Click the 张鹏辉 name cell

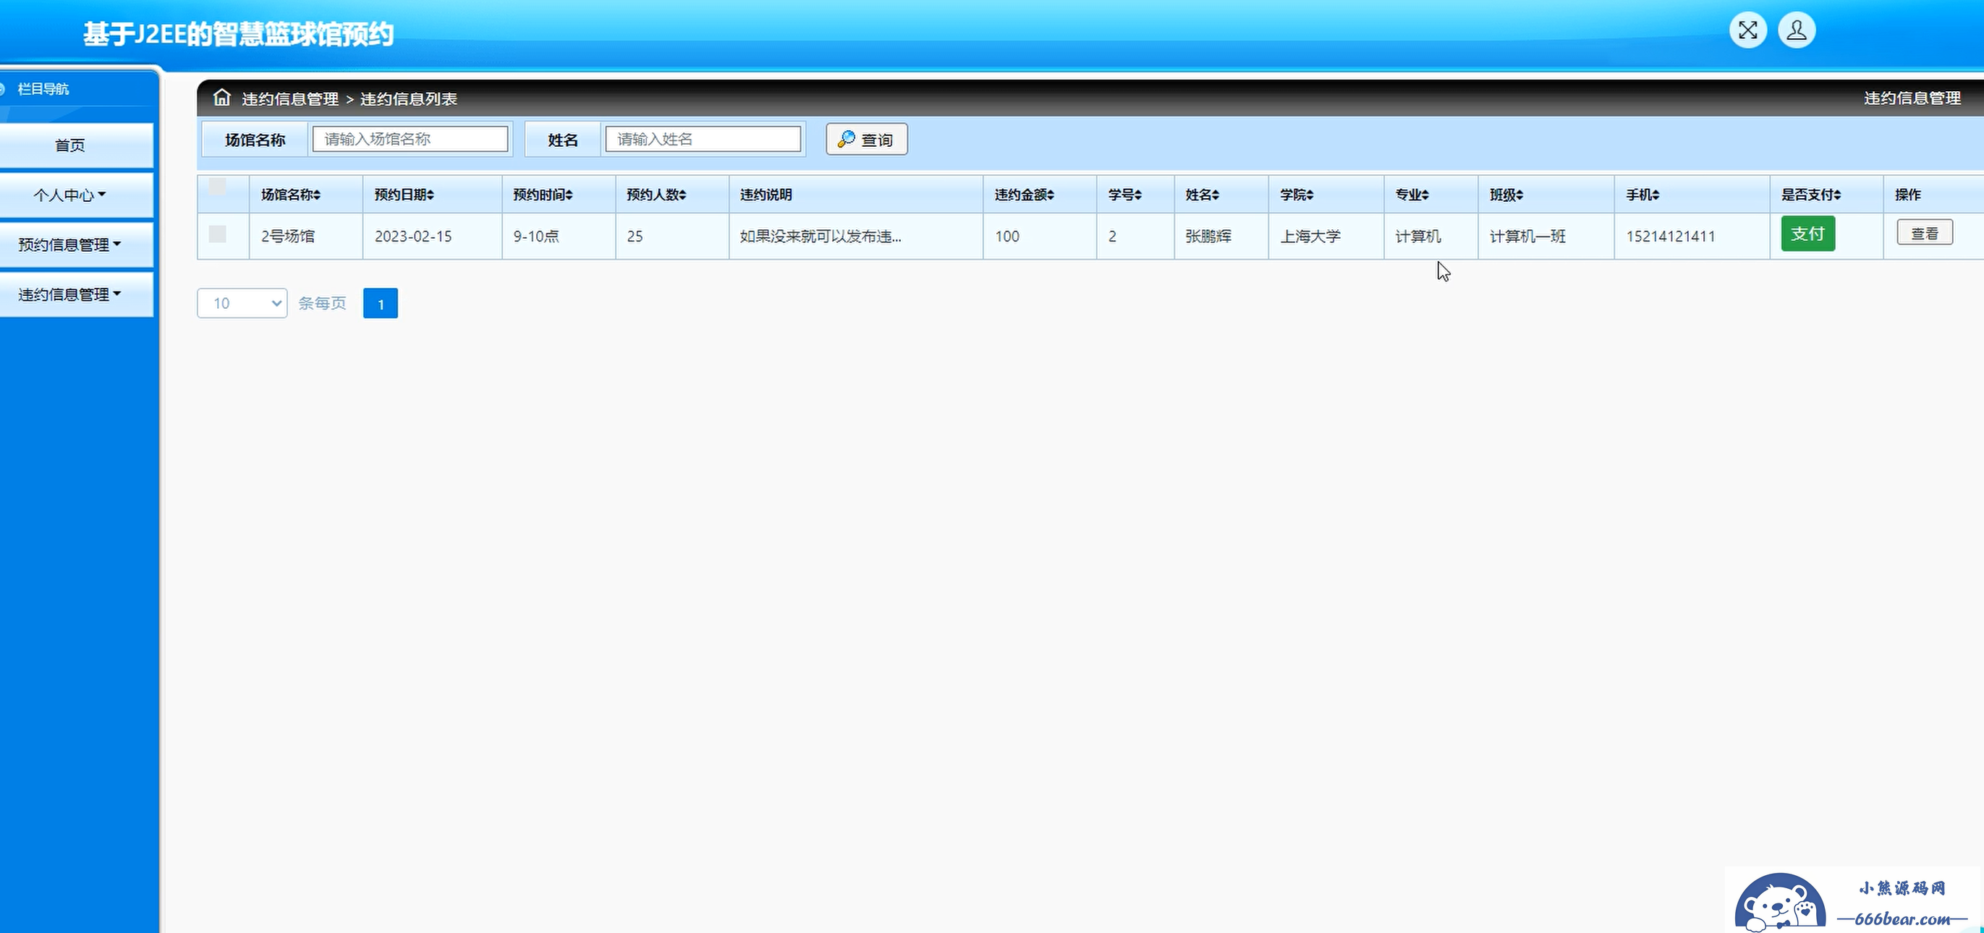click(x=1221, y=237)
